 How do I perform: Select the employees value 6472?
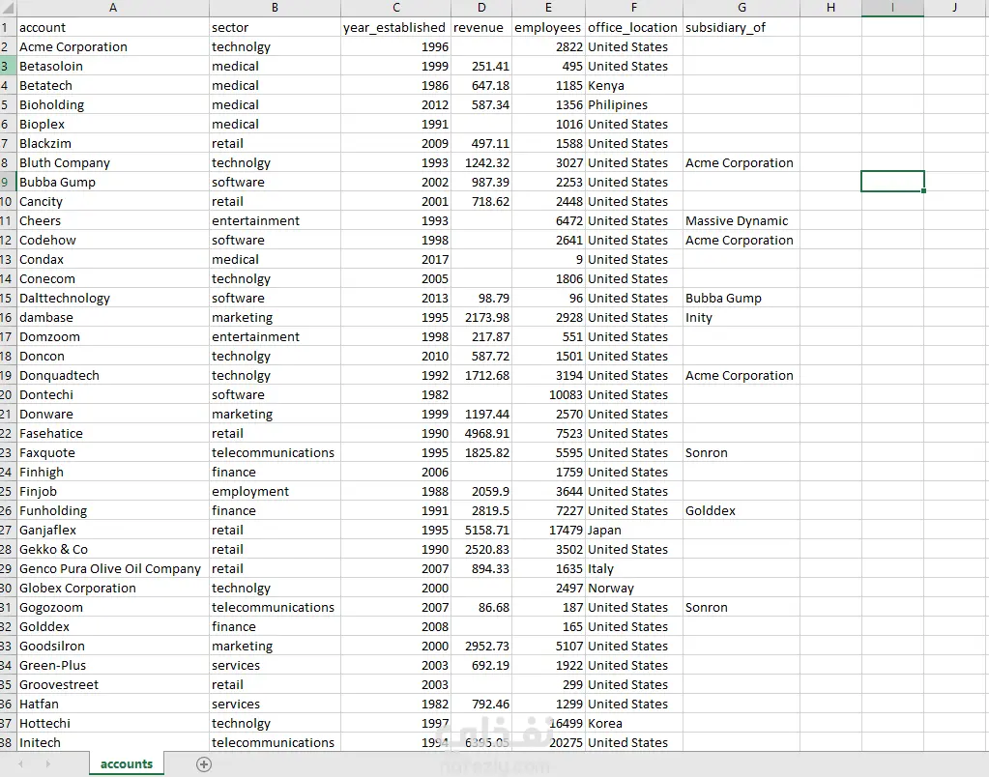[549, 220]
